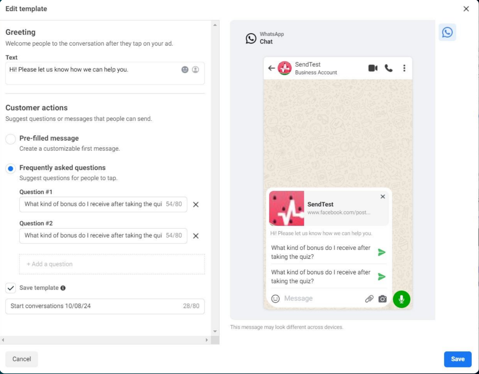Select the WhatsApp preview icon on right
Image resolution: width=479 pixels, height=374 pixels.
(447, 32)
